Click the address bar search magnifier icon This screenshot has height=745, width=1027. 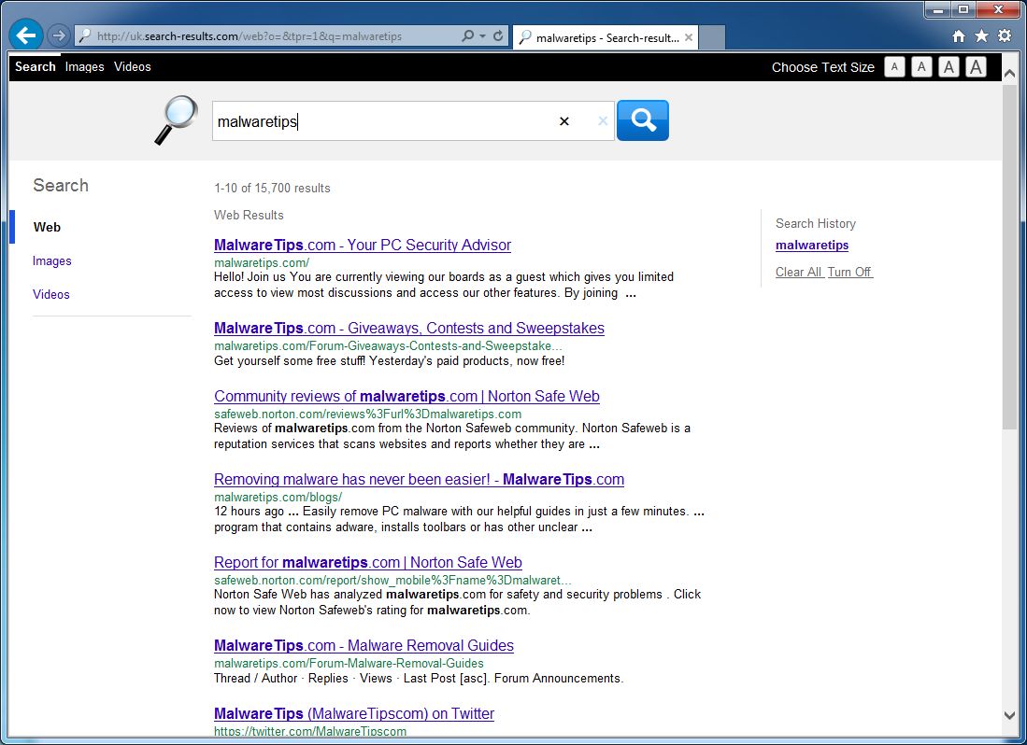point(467,36)
